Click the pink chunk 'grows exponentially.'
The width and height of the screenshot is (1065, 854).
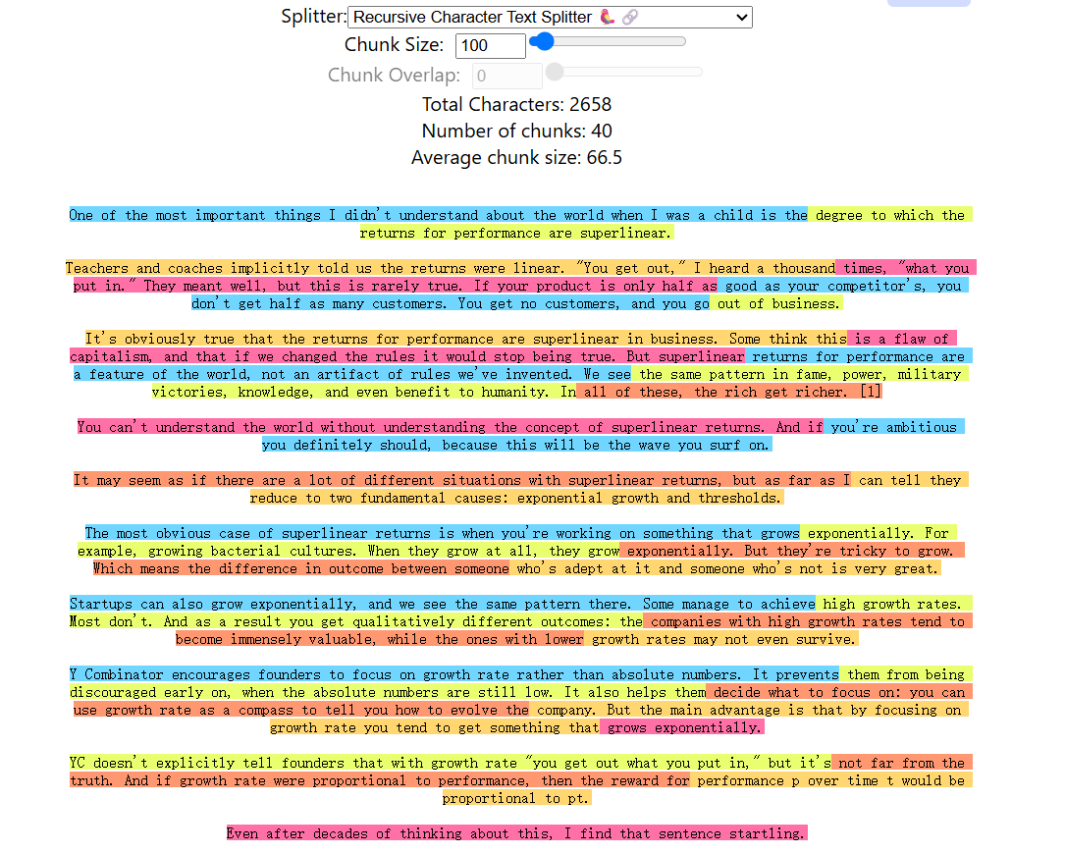(682, 727)
